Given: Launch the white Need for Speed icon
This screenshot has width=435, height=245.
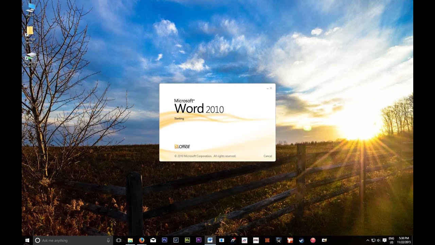Looking at the screenshot, I should (244, 240).
